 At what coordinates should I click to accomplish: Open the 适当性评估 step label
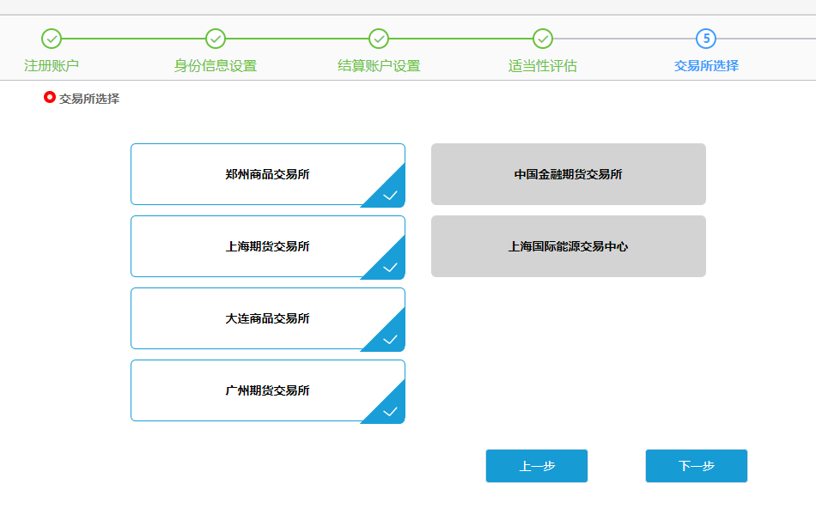click(543, 66)
